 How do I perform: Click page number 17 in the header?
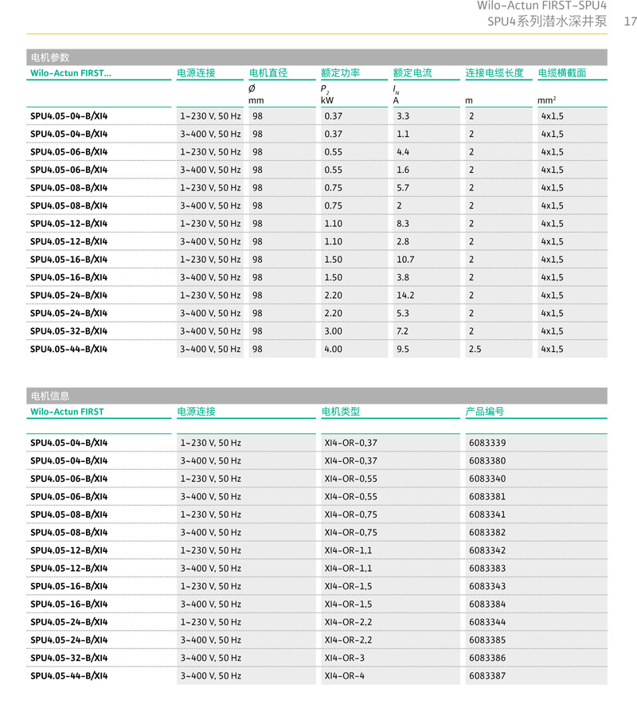click(629, 22)
